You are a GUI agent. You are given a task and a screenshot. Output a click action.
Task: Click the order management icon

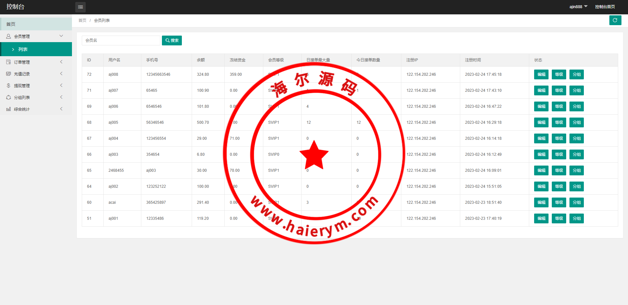point(9,62)
